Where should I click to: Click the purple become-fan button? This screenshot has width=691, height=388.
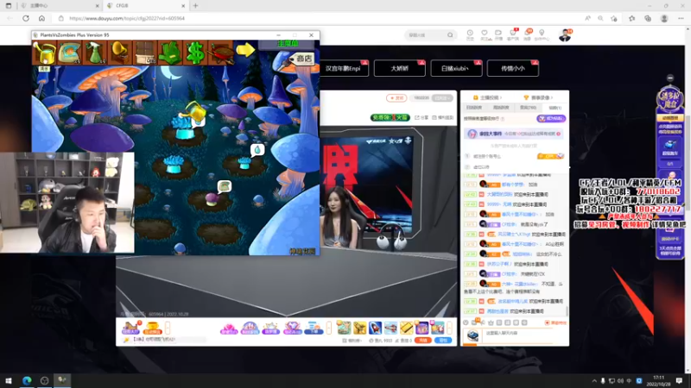551,119
